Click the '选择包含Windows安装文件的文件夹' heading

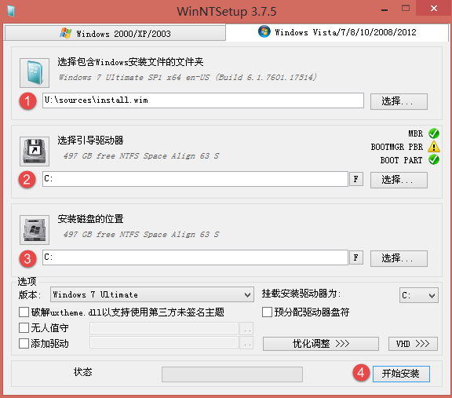pyautogui.click(x=130, y=62)
